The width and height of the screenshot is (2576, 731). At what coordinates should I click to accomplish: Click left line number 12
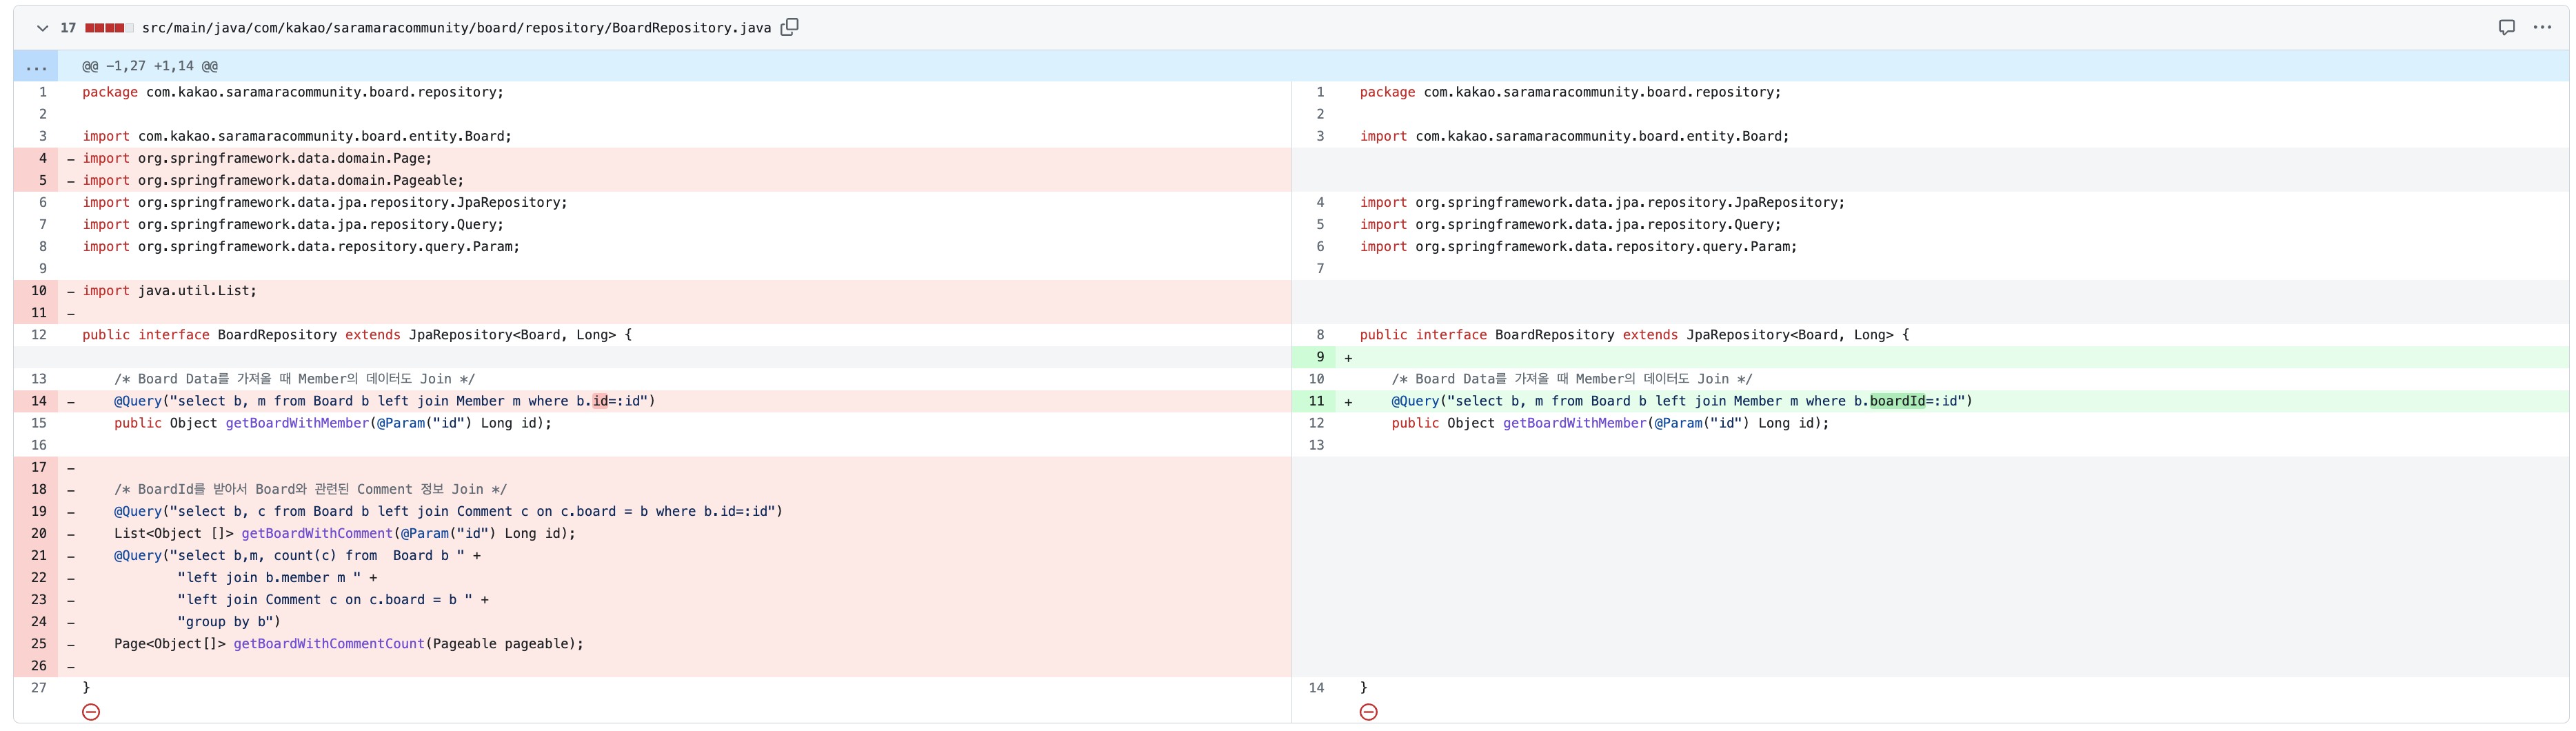[39, 335]
